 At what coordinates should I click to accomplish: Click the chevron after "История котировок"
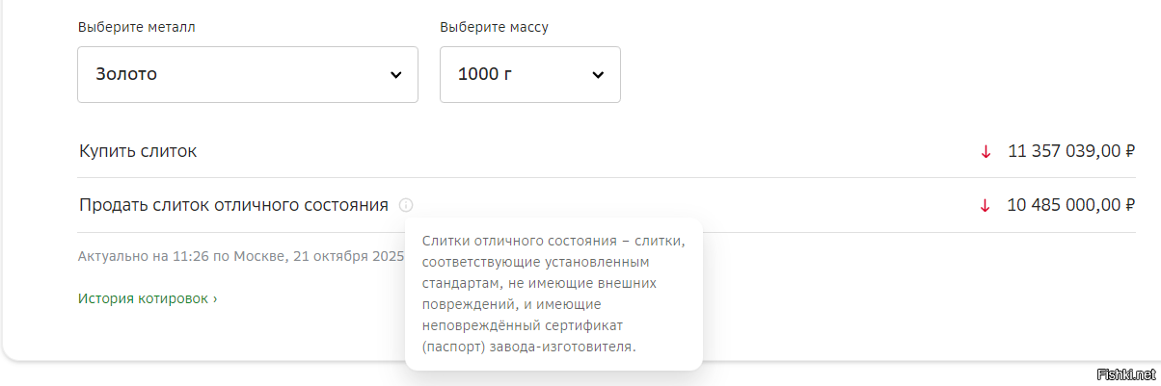[x=215, y=299]
